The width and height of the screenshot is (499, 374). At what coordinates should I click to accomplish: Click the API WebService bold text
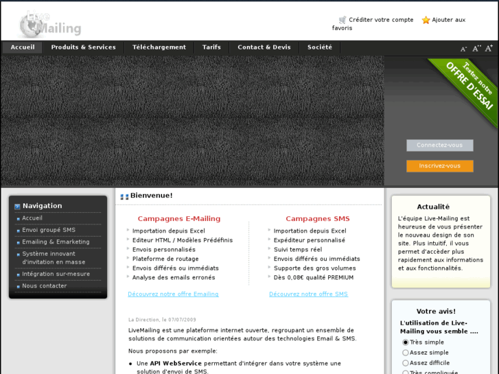coord(176,364)
